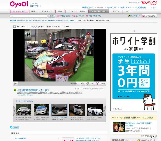This screenshot has height=141, width=161.
Task: Select the ドラマ・アジア tab
Action: click(x=47, y=11)
